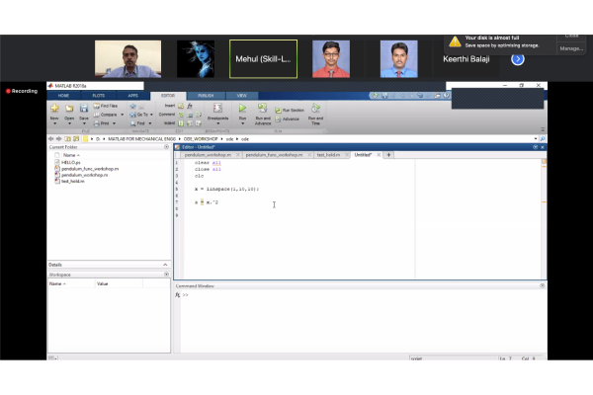Click the Insert section icon

181,106
